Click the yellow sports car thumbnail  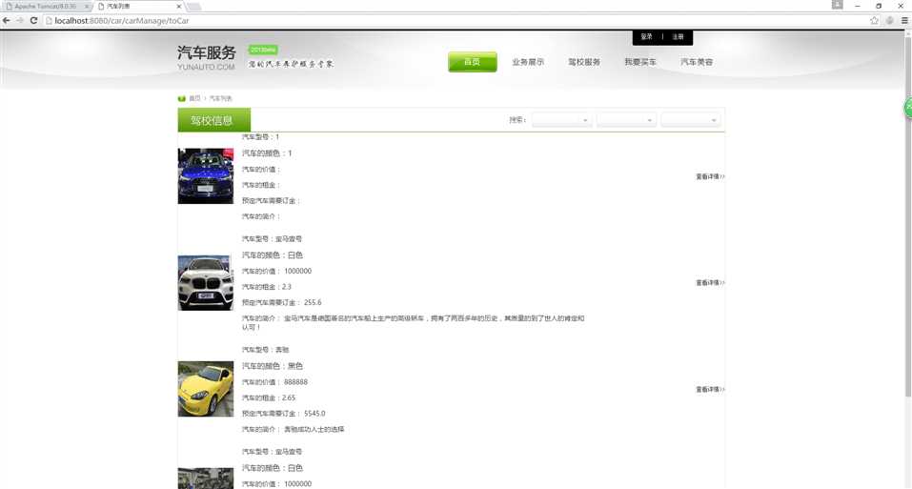coord(205,389)
